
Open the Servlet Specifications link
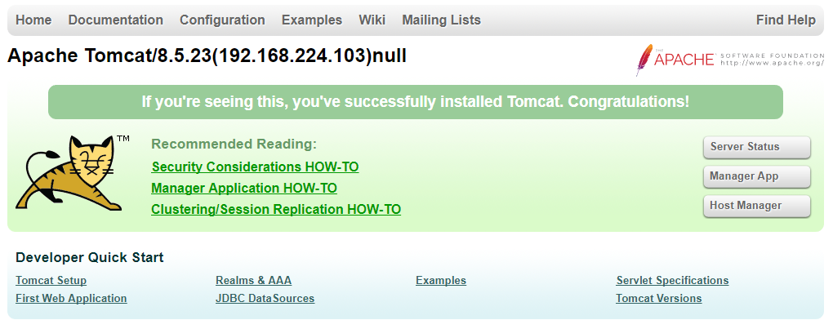tap(673, 280)
